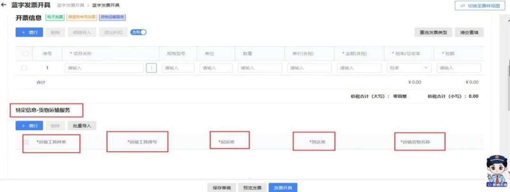
Task: Click the 价税合计（小写） total value
Action: (x=473, y=97)
